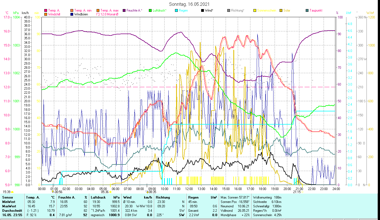The width and height of the screenshot is (380, 220).
Task: Select the gray Richtung* legend swatch
Action: [229, 11]
